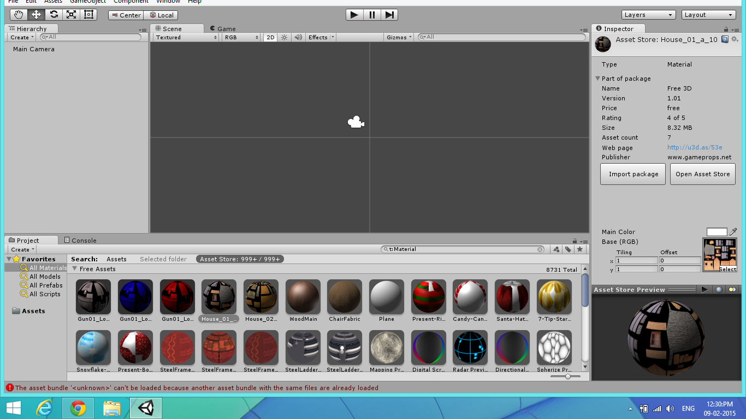Screen dimensions: 746x419
Task: Open Google Chrome from the taskbar
Action: point(78,408)
